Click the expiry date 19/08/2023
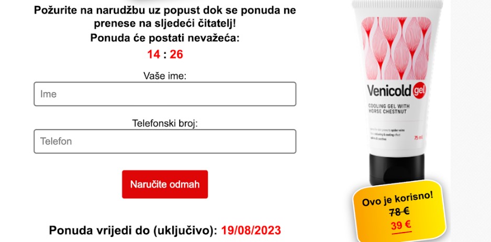The height and width of the screenshot is (242, 491). point(251,231)
